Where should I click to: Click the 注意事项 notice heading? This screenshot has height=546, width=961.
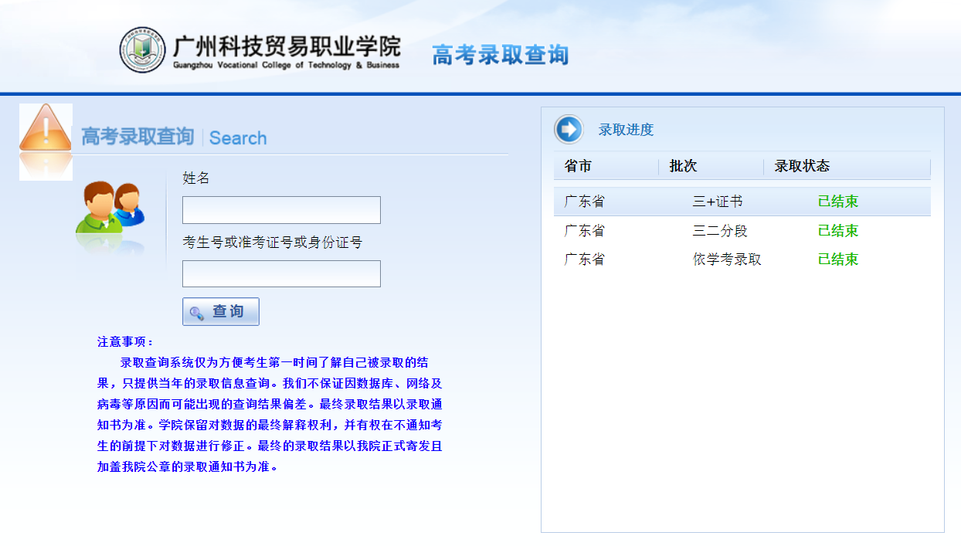point(125,342)
